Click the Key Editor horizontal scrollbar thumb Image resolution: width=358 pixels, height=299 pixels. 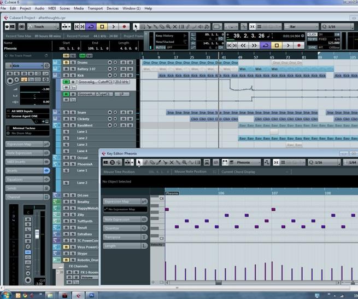click(219, 283)
